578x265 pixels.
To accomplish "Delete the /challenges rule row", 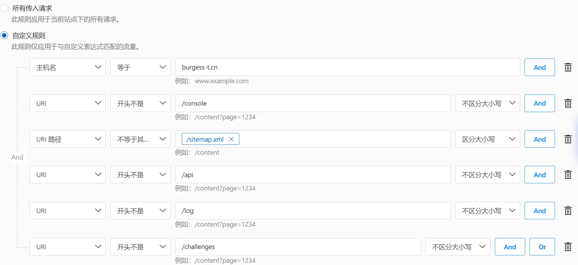I will click(x=568, y=247).
